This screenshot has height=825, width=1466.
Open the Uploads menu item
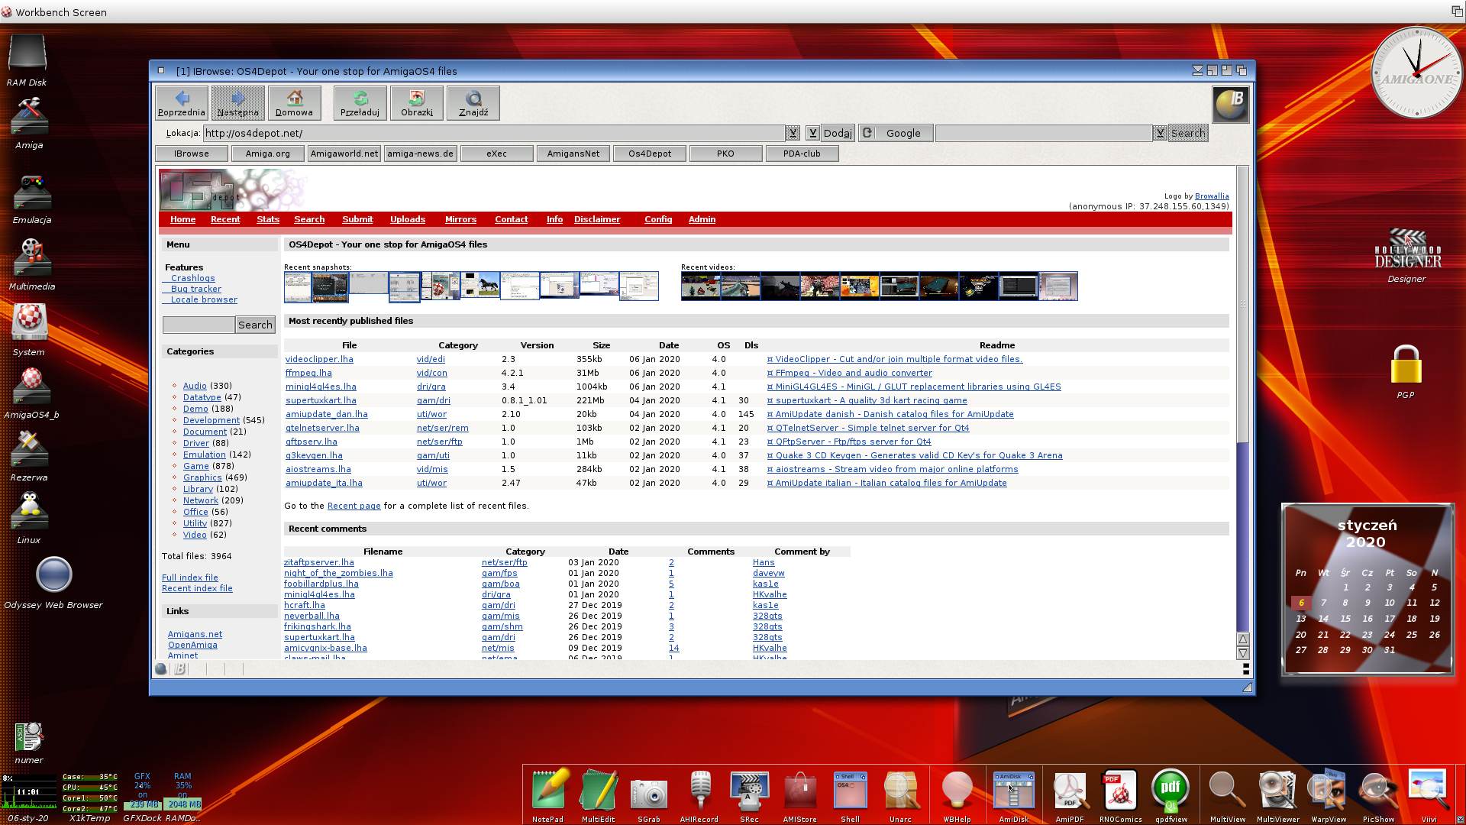408,219
